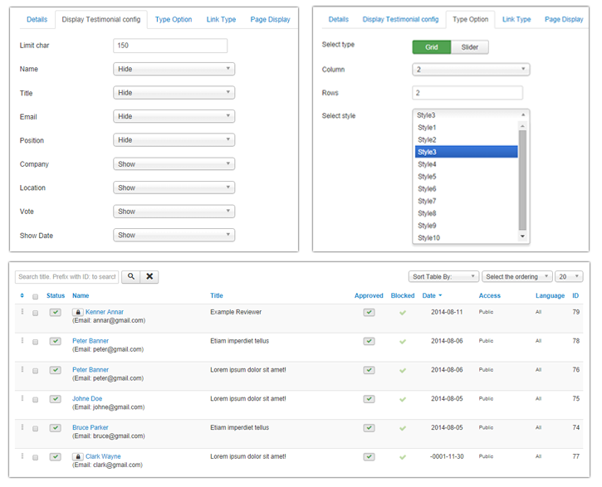
Task: Check the Johne Doe row checkbox
Action: [x=36, y=400]
